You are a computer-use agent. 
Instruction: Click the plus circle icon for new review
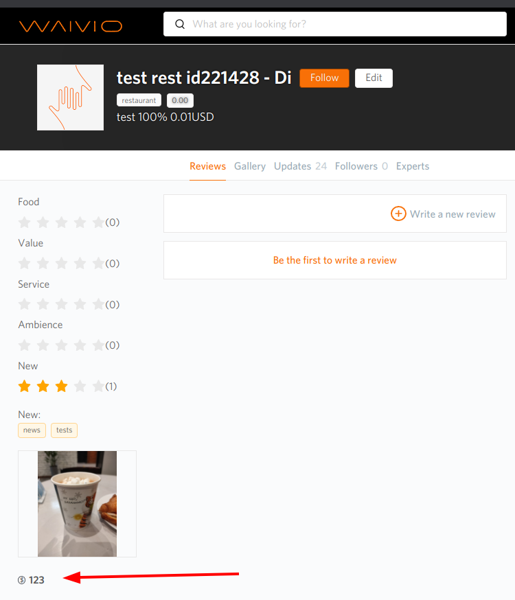tap(398, 214)
